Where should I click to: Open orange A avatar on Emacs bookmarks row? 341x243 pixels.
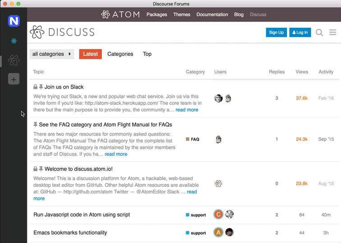(x=218, y=233)
